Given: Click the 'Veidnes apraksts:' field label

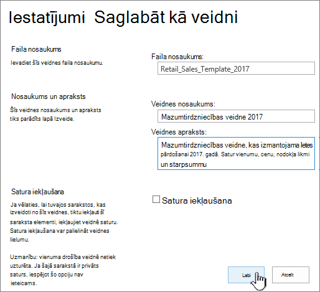Looking at the screenshot, I should coord(179,132).
